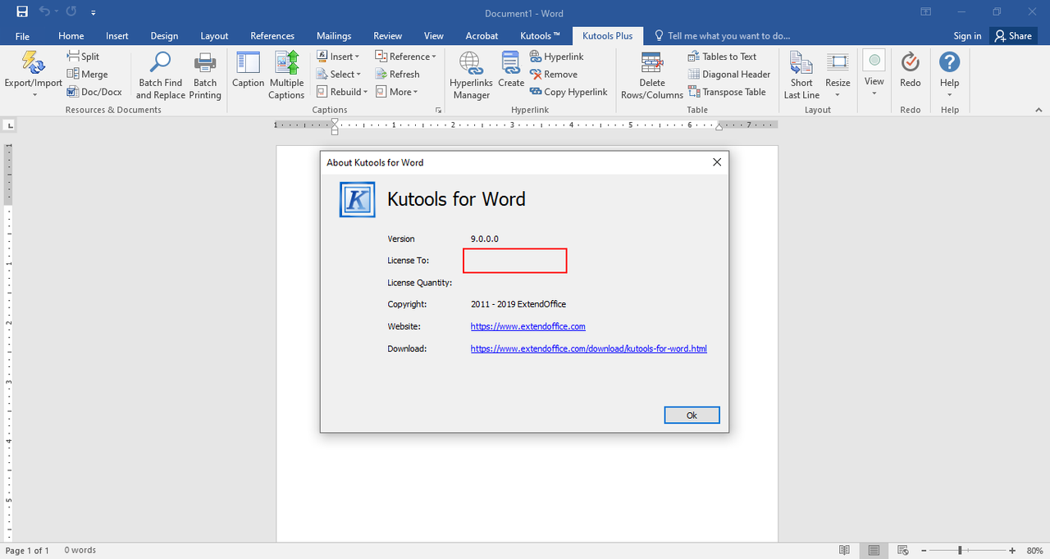This screenshot has height=559, width=1050.
Task: Switch to the Design tab
Action: (164, 36)
